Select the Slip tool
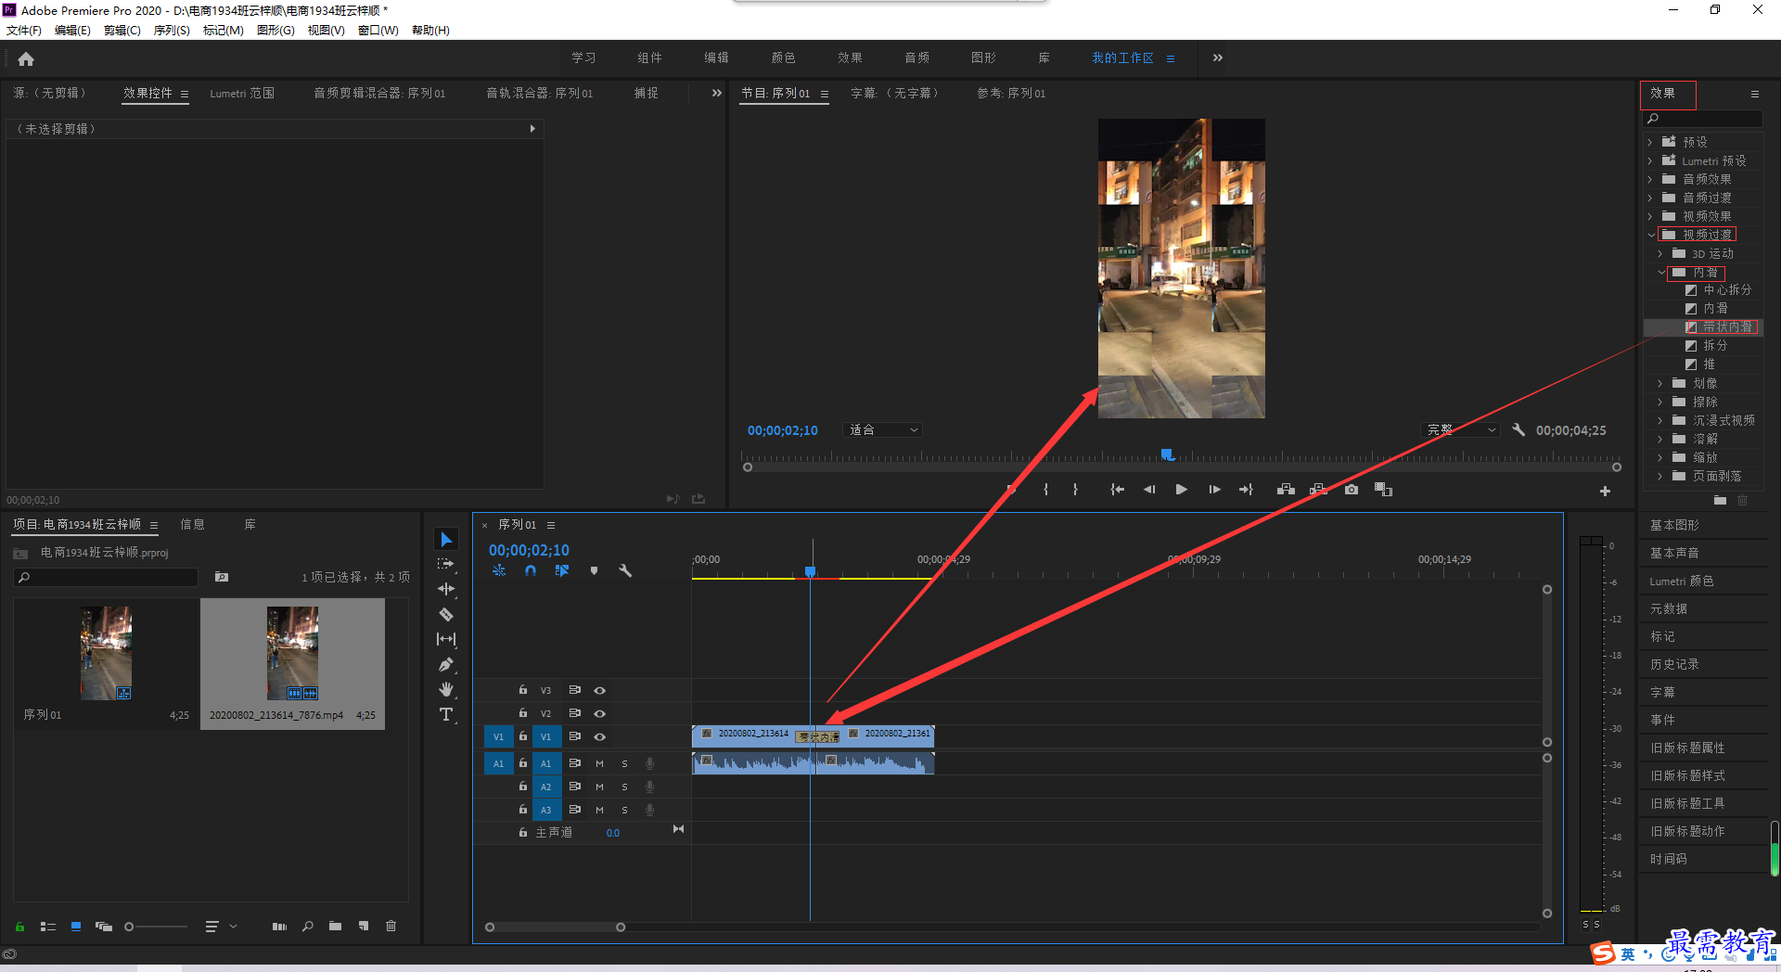The width and height of the screenshot is (1781, 972). coord(446,639)
